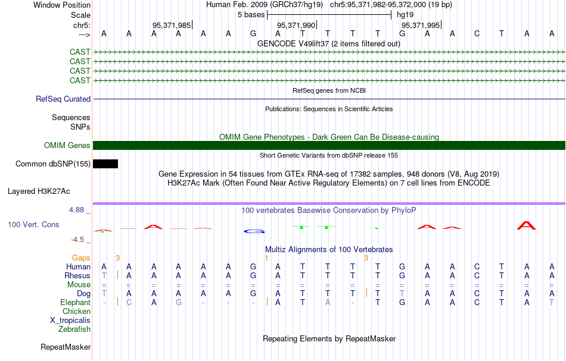Select the dark green OMIM Genes bar
The width and height of the screenshot is (566, 361).
329,145
